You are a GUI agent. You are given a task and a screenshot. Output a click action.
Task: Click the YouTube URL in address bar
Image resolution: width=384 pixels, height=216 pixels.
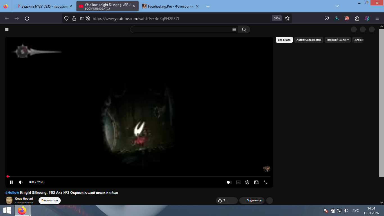tap(136, 19)
